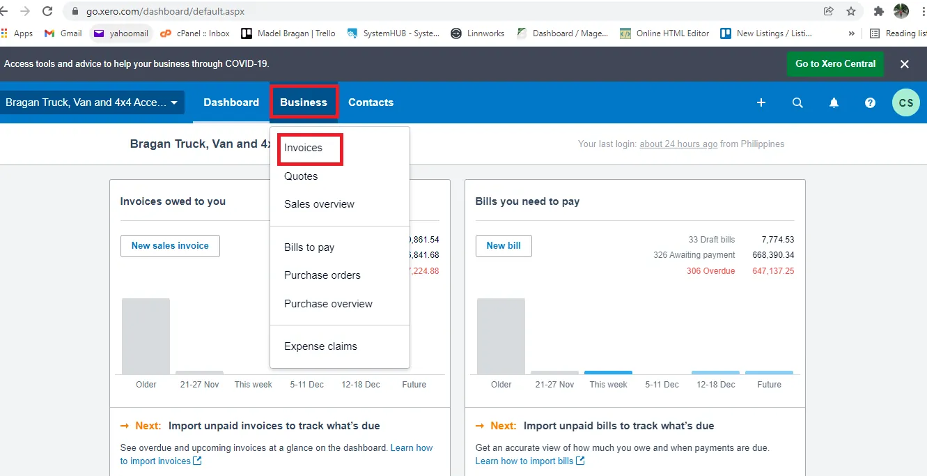The height and width of the screenshot is (476, 927).
Task: Open the Business menu
Action: (304, 102)
